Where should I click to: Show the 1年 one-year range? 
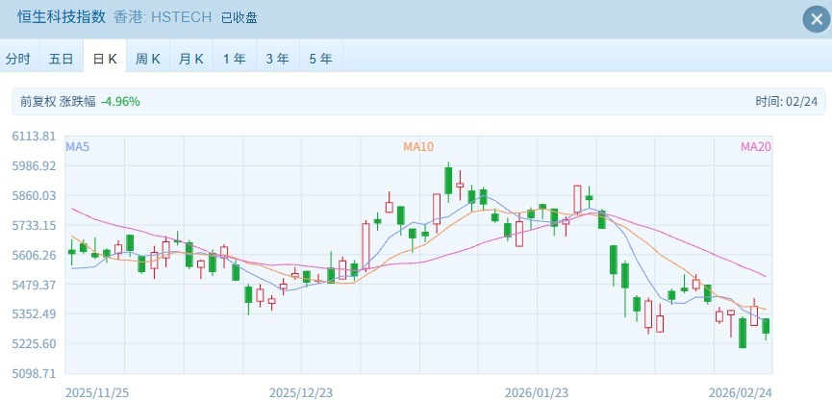click(235, 59)
